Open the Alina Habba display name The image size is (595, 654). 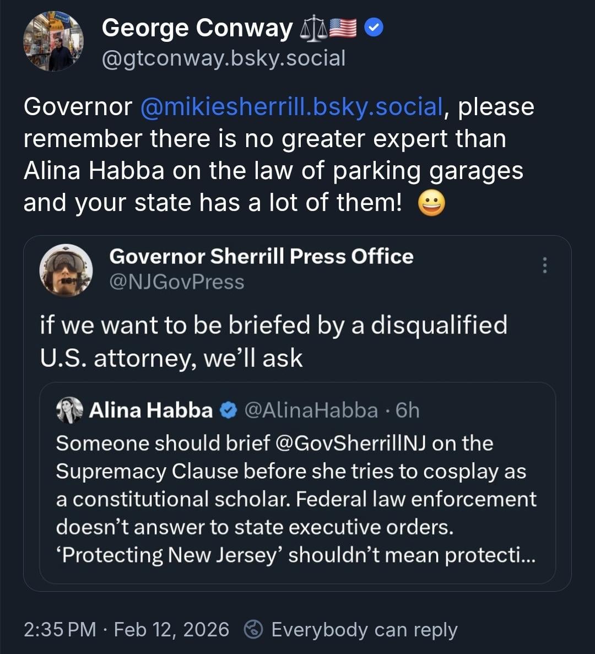pyautogui.click(x=151, y=410)
